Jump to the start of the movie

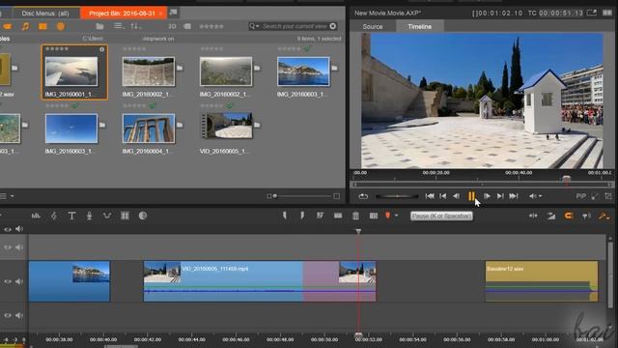430,196
